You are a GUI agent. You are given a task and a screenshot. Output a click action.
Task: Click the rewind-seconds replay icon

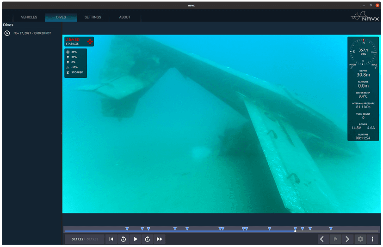click(x=124, y=239)
